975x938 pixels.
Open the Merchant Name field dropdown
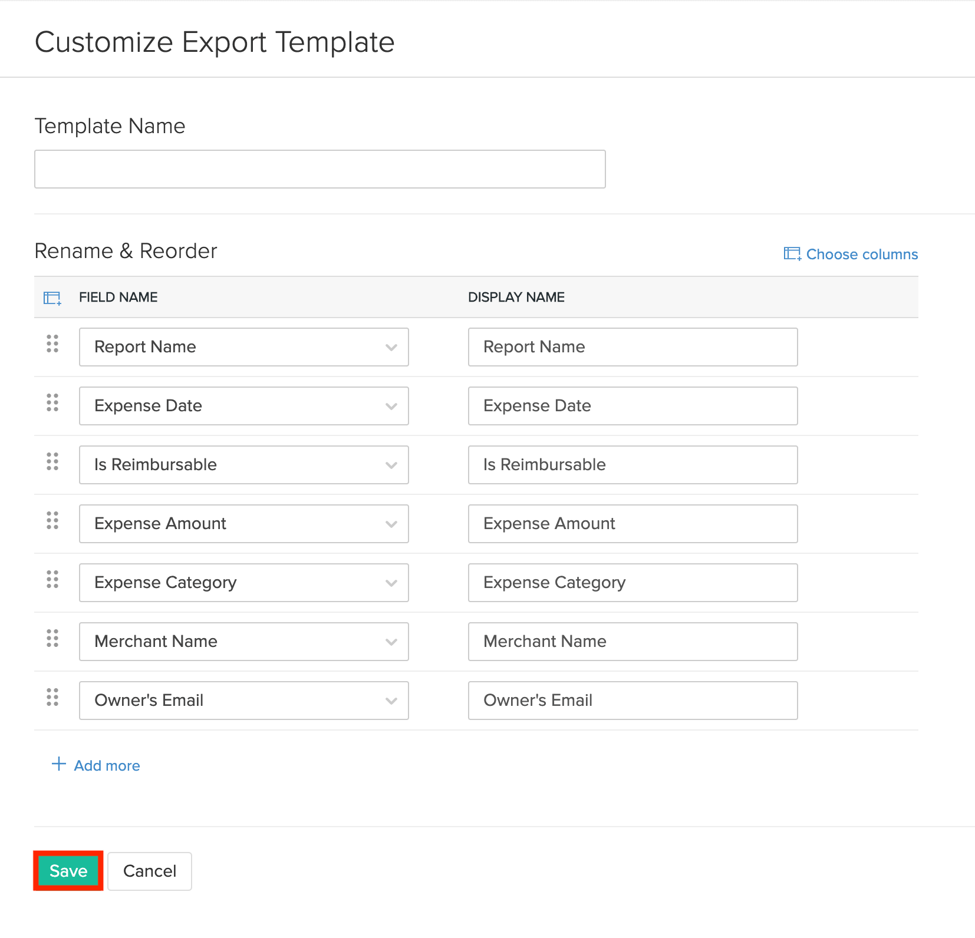[x=243, y=642]
